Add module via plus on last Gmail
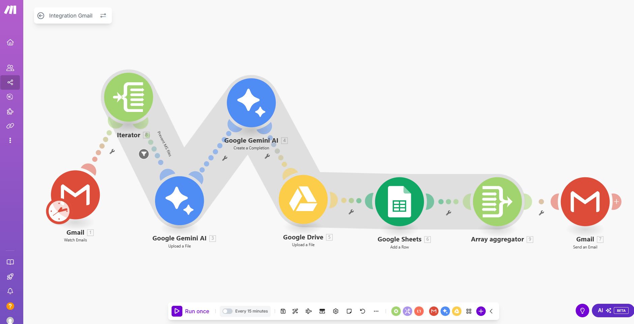Viewport: 634px width, 324px height. click(616, 202)
